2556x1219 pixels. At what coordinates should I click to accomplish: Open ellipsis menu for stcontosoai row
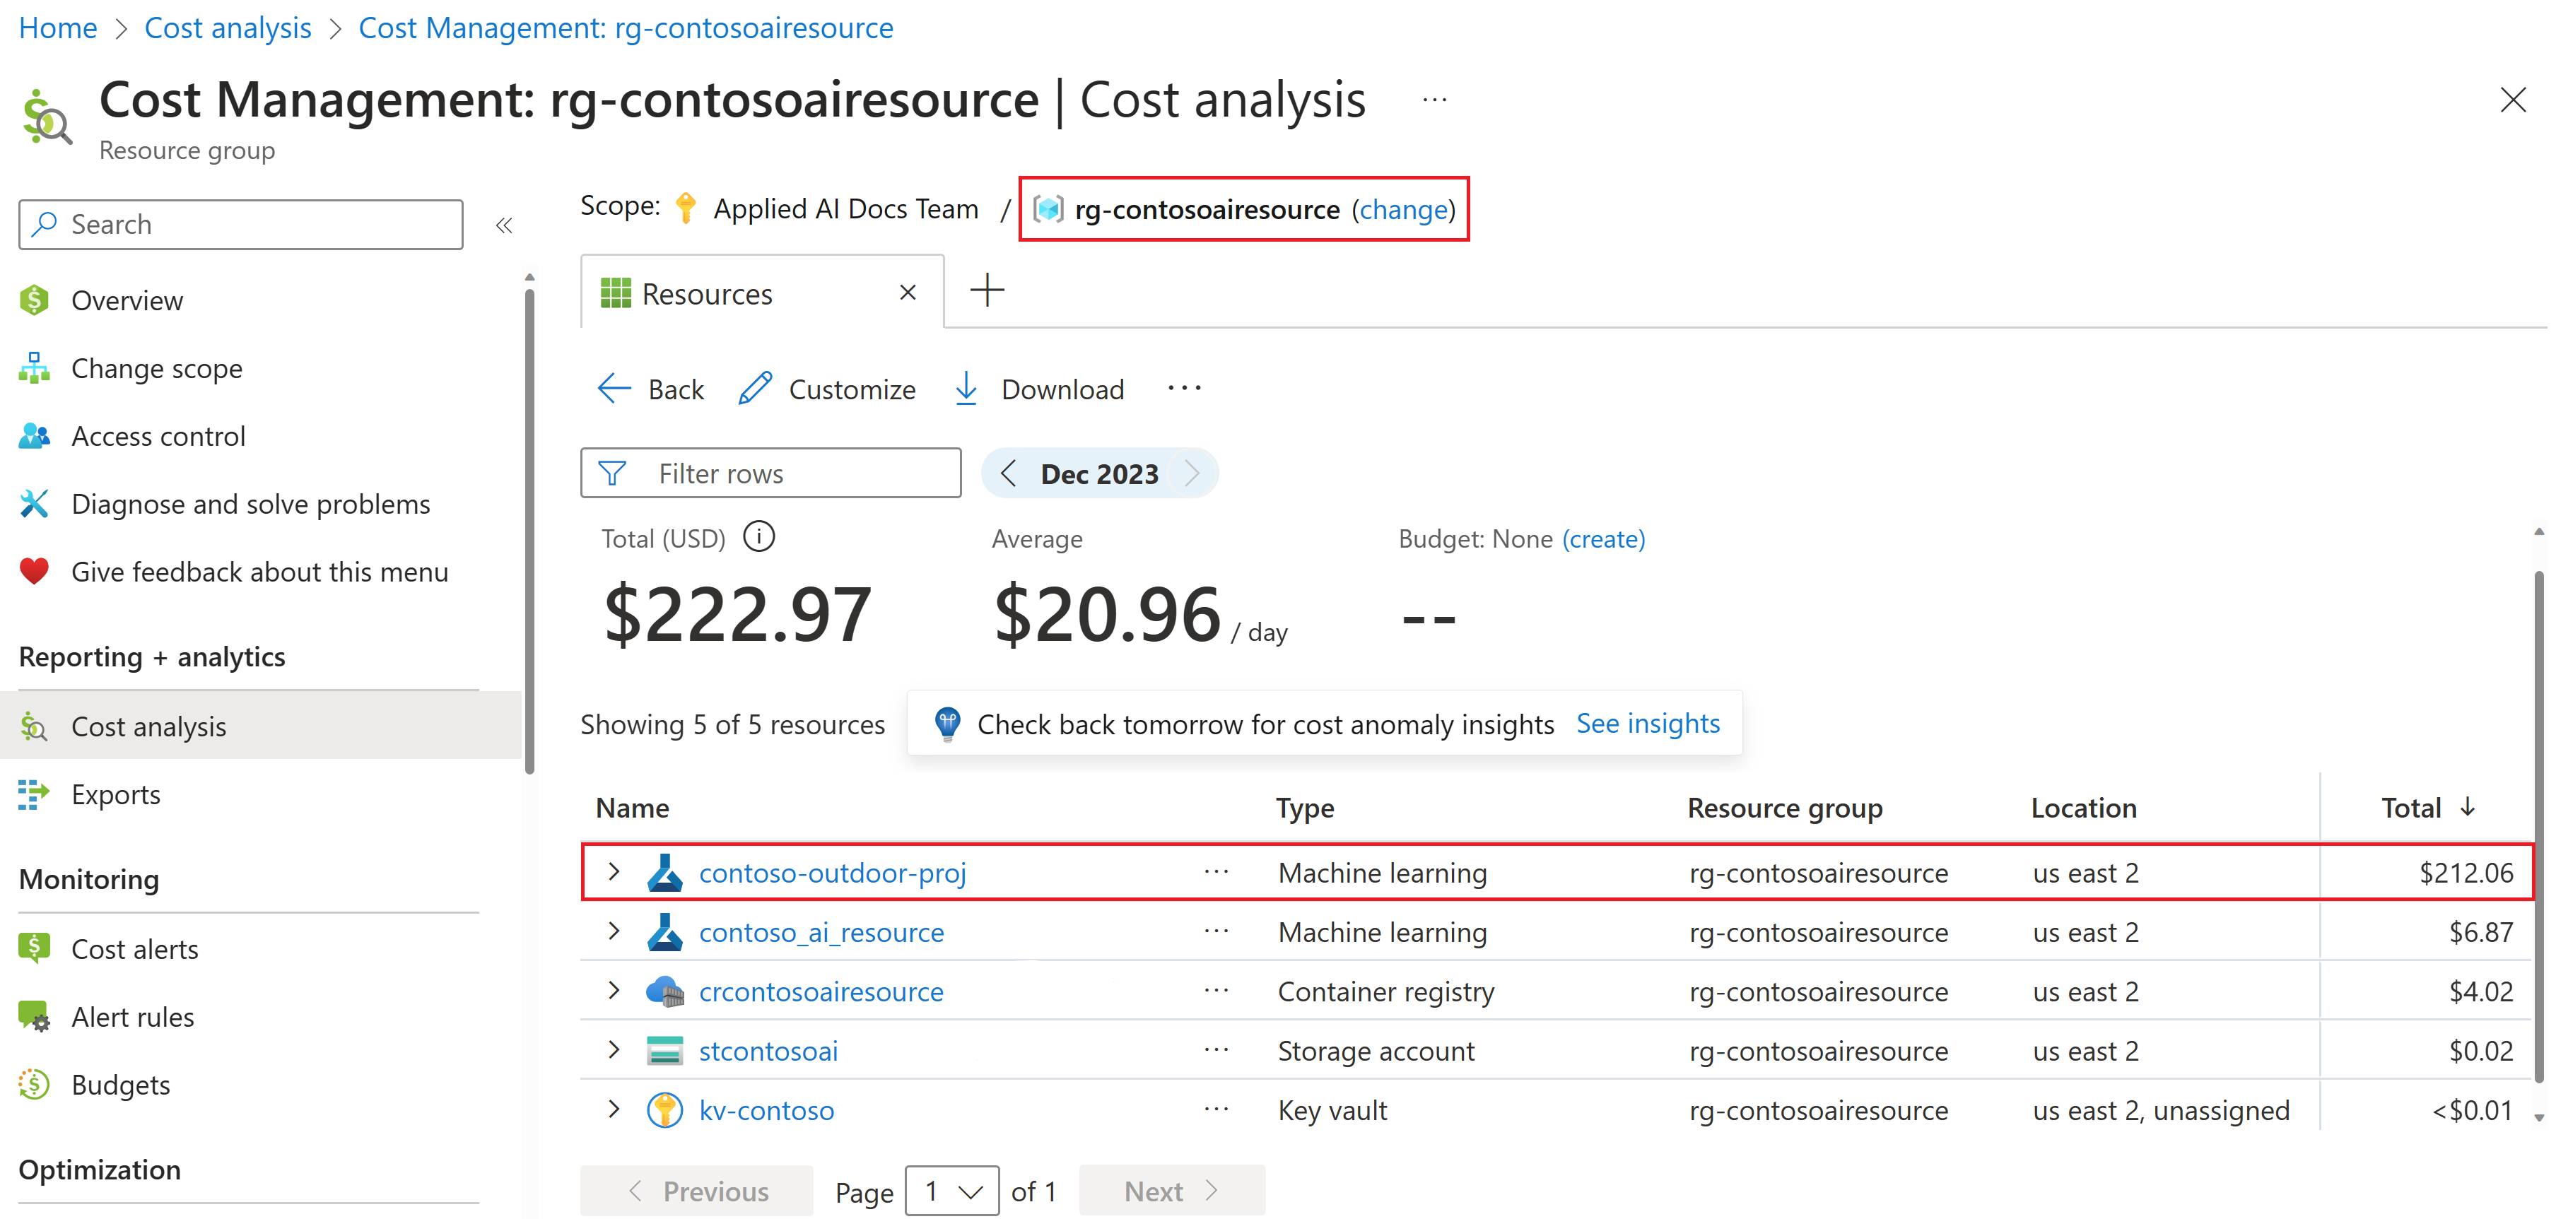point(1217,1049)
